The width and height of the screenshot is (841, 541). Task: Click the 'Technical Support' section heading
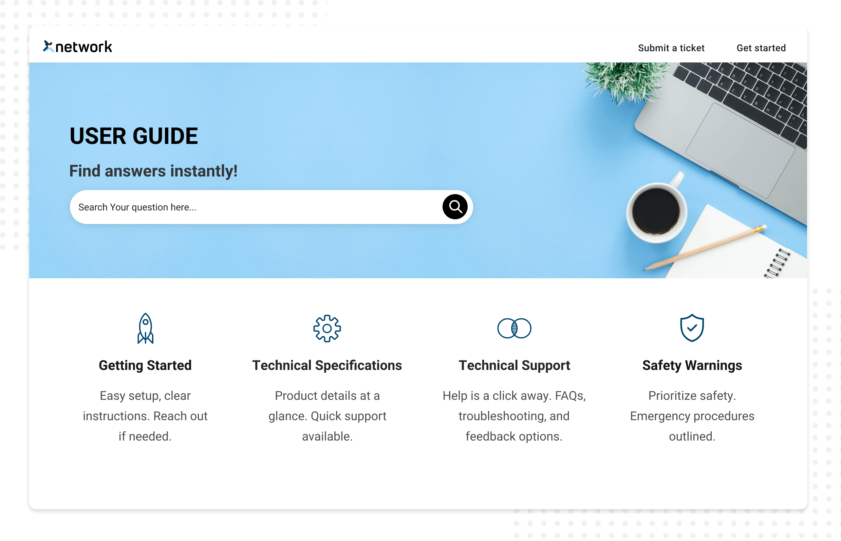[514, 365]
